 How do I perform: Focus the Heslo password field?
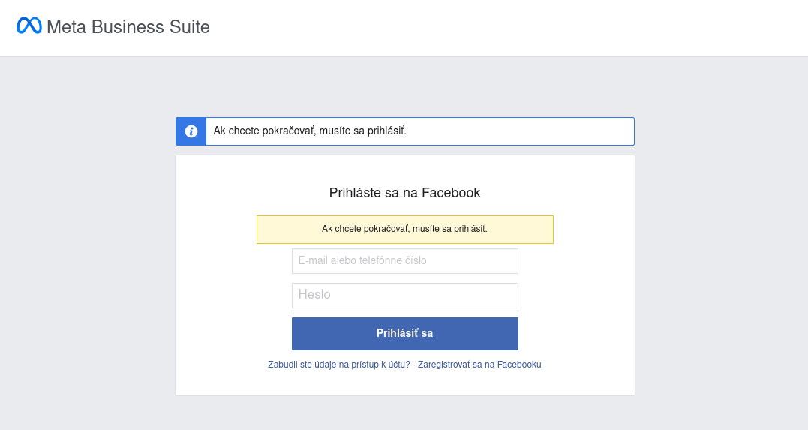tap(404, 296)
